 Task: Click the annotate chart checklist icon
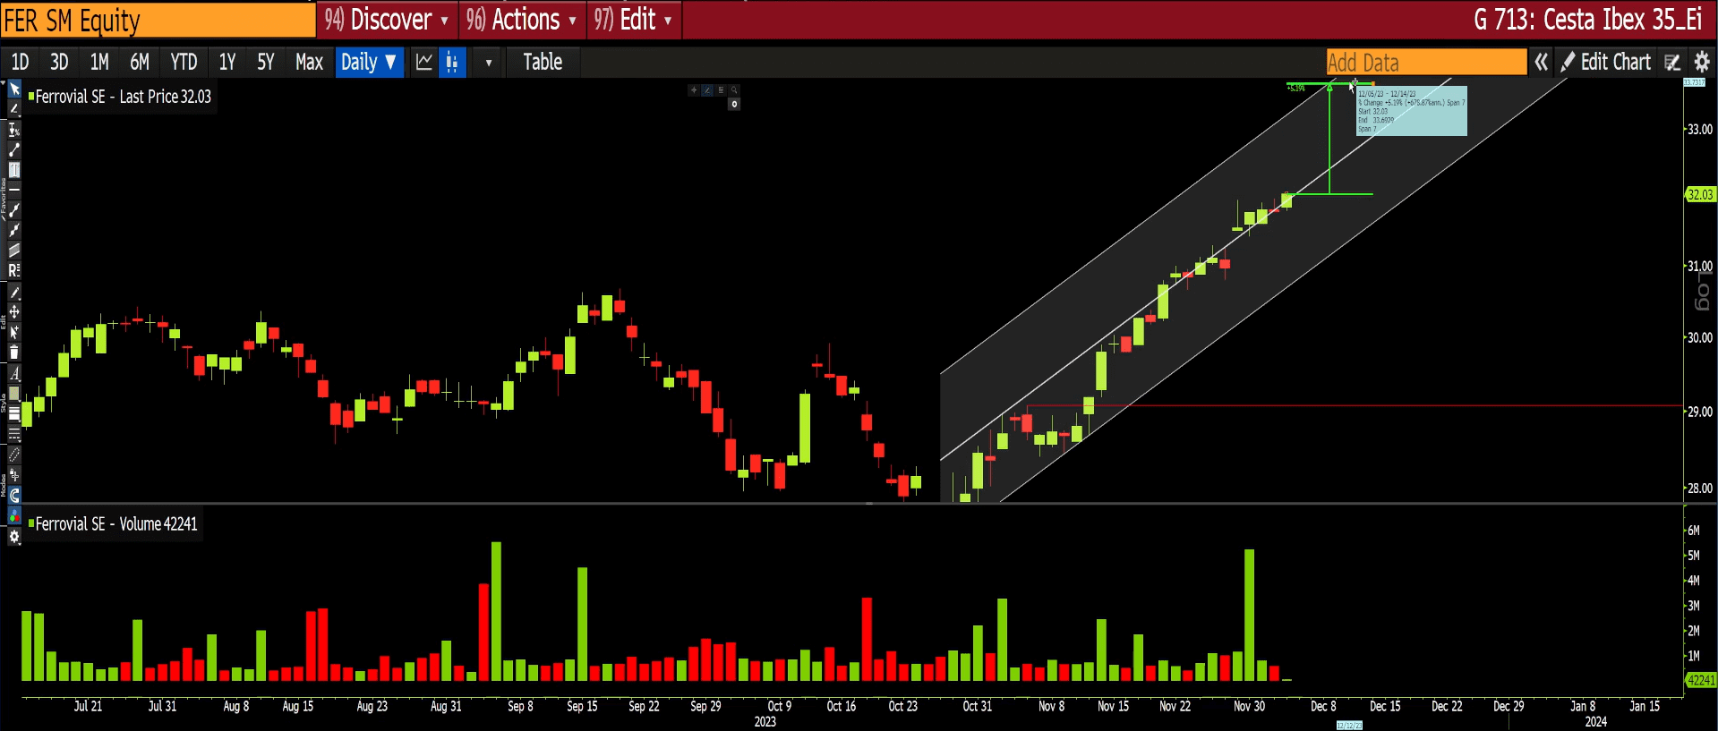1672,62
